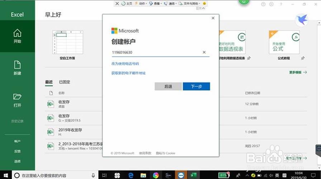Open 反馈 feedback in sidebar
The image size is (321, 179).
pos(18,151)
